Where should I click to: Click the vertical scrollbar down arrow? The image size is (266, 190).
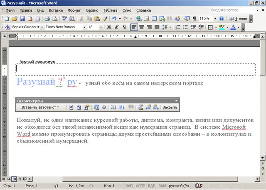pos(262,158)
